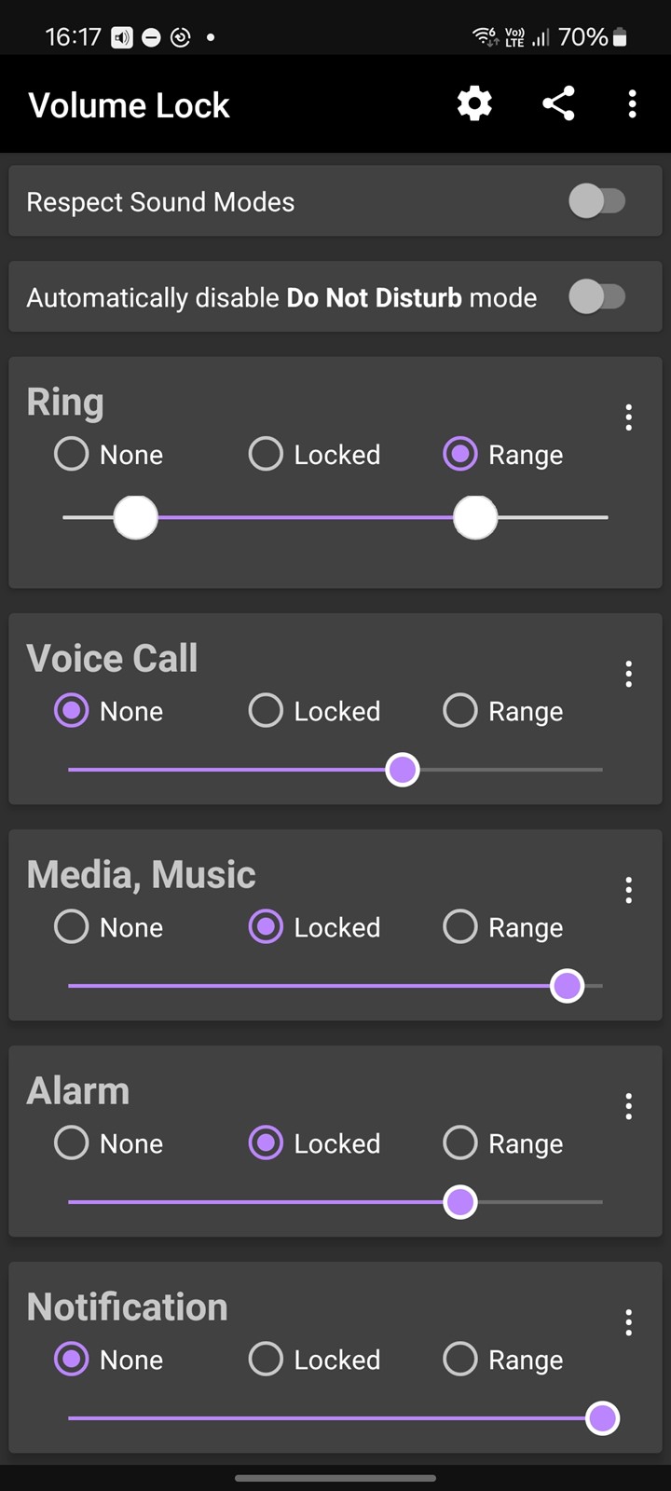Open settings via the gear icon
Viewport: 671px width, 1491px height.
coord(474,103)
